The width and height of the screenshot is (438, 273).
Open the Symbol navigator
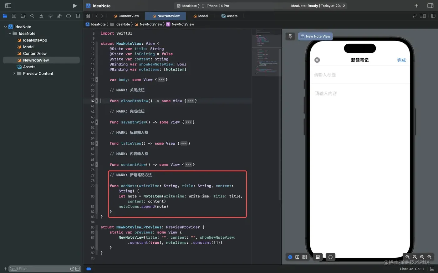tap(23, 16)
